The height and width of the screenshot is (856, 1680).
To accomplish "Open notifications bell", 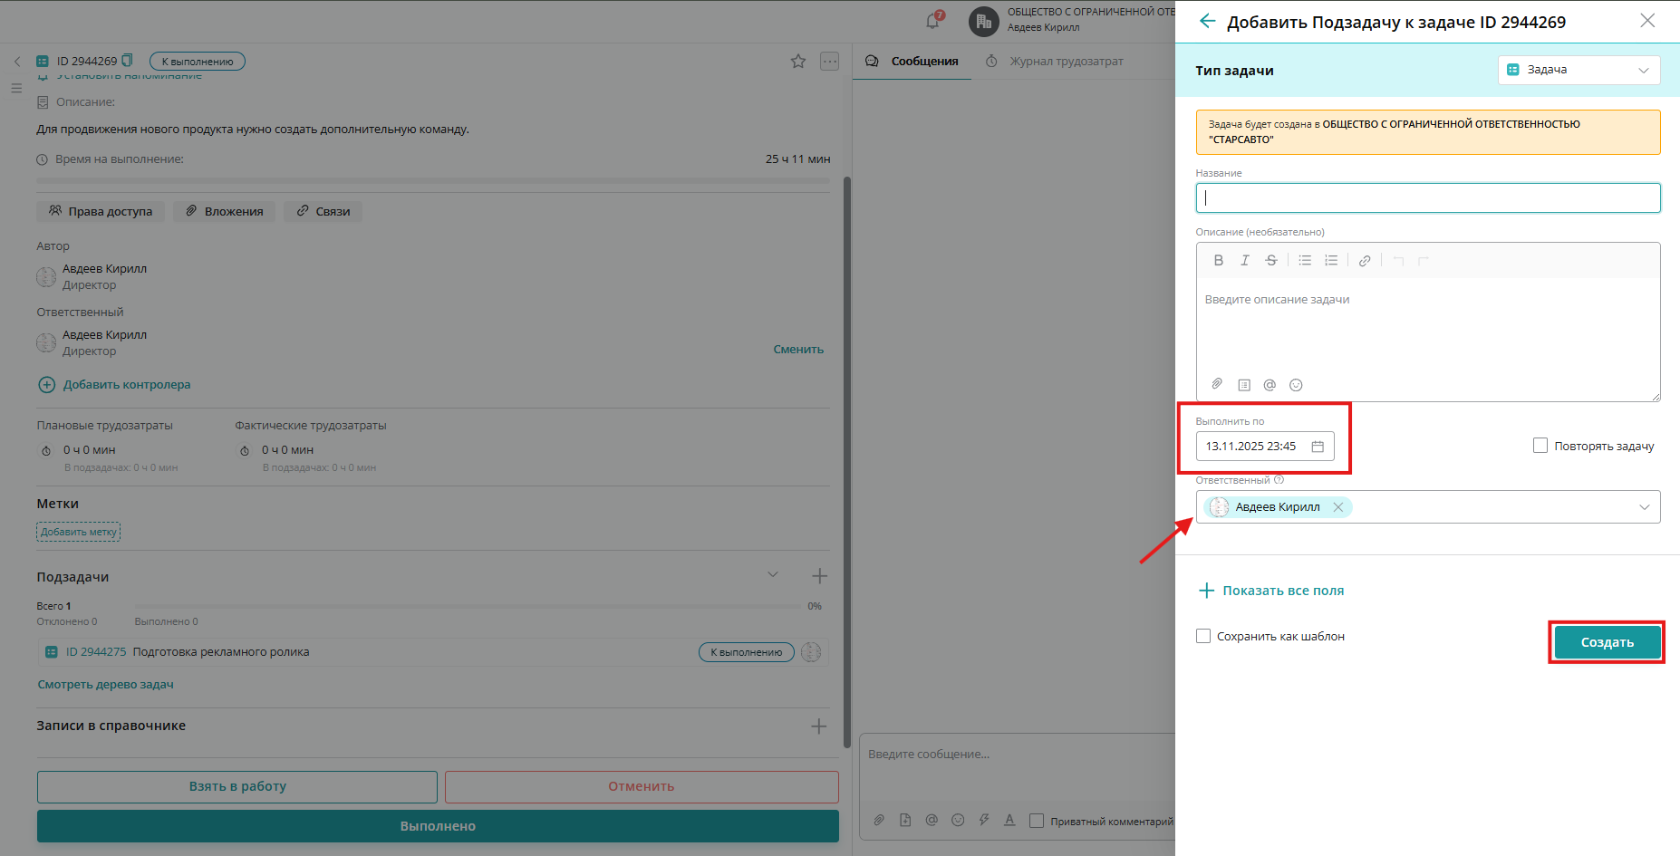I will 932,21.
